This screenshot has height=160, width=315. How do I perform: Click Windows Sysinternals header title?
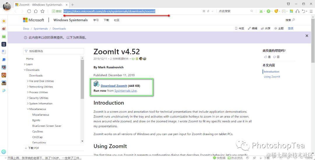71,20
